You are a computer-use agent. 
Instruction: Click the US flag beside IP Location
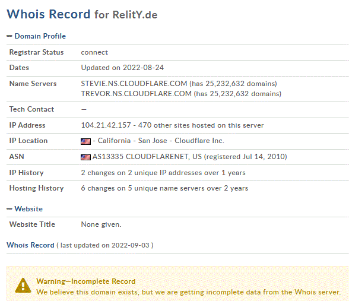click(85, 141)
